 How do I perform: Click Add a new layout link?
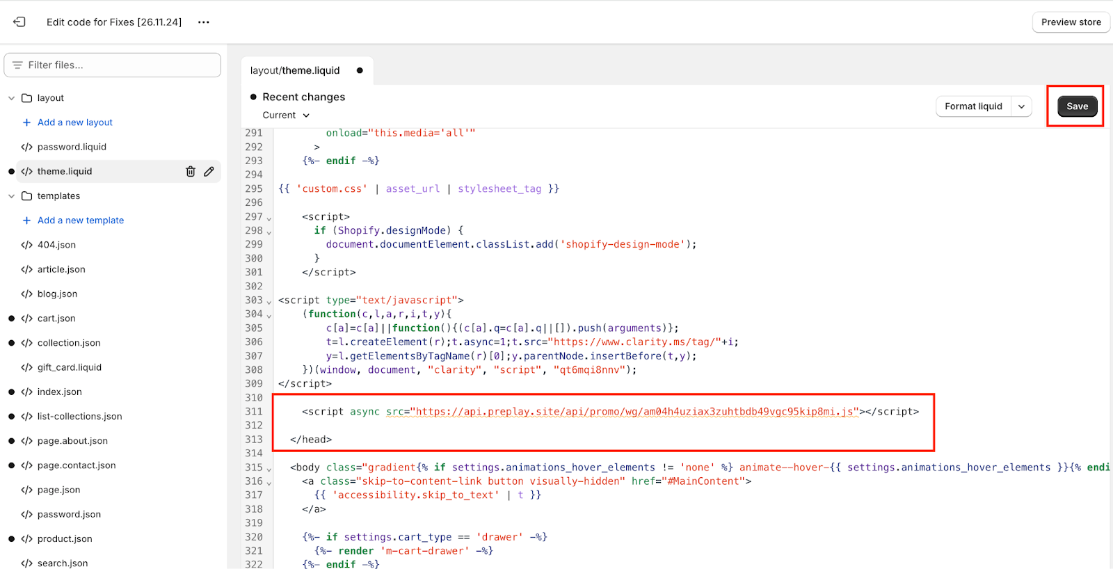pyautogui.click(x=75, y=122)
